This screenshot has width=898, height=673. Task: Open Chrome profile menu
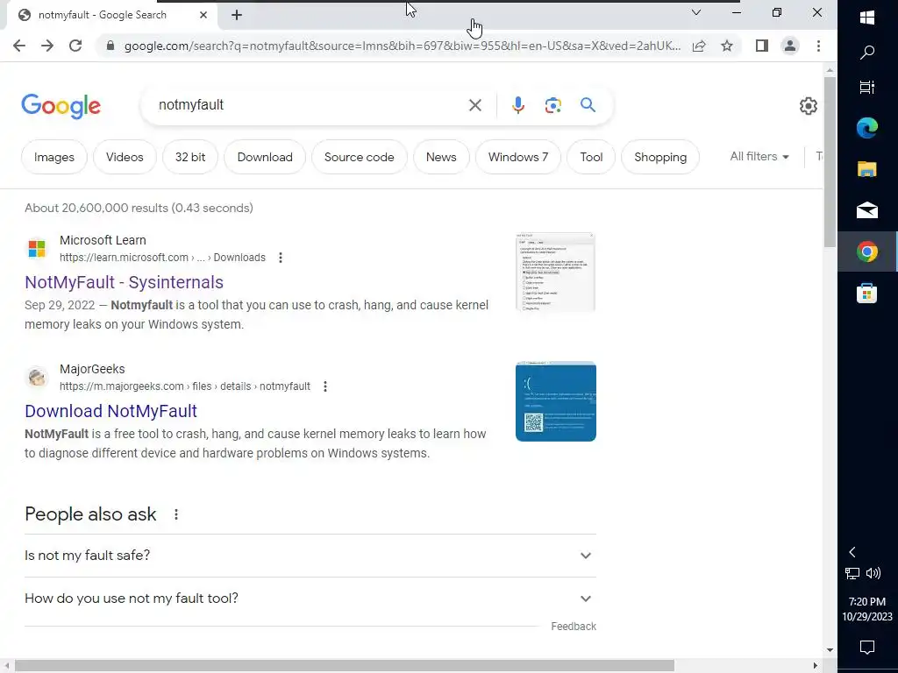point(790,46)
